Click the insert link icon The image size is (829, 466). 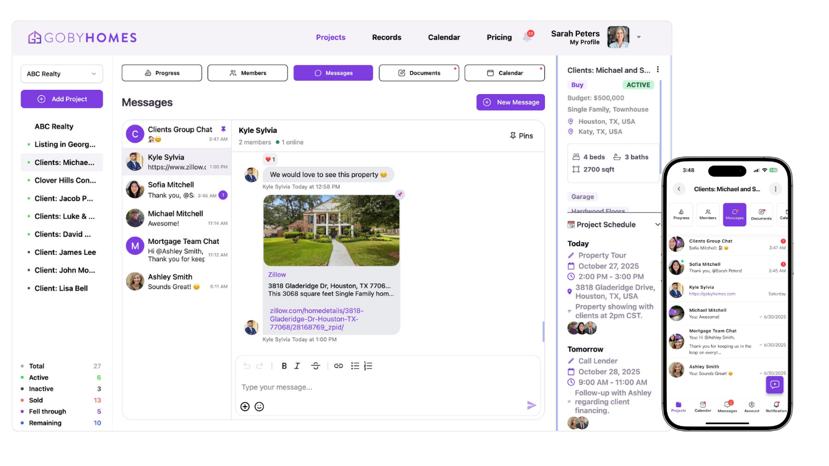click(x=339, y=366)
